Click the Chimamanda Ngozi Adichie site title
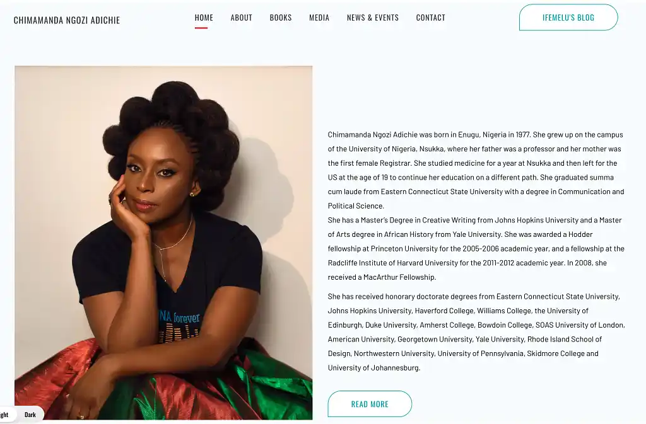This screenshot has height=424, width=646. point(67,20)
